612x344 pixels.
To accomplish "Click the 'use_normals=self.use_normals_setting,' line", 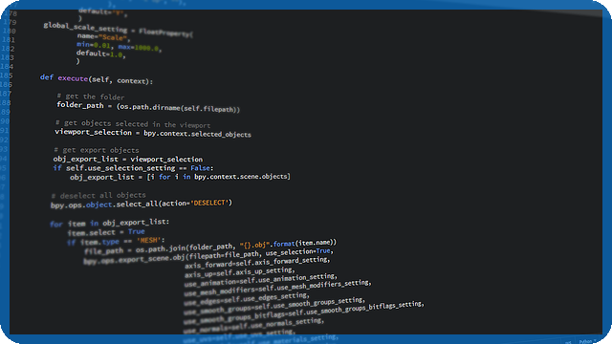I will tap(253, 326).
